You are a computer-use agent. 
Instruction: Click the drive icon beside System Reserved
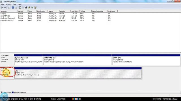(x=2, y=18)
